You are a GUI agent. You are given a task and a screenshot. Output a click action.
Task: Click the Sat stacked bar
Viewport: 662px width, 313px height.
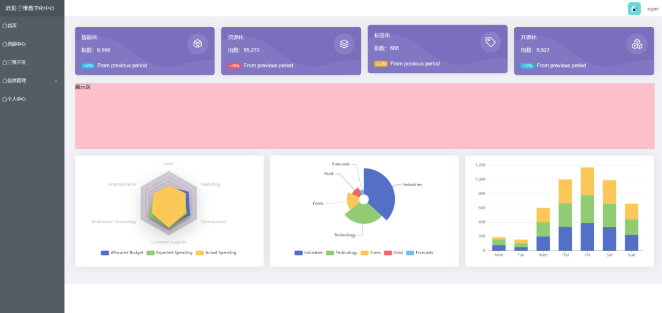pyautogui.click(x=610, y=216)
